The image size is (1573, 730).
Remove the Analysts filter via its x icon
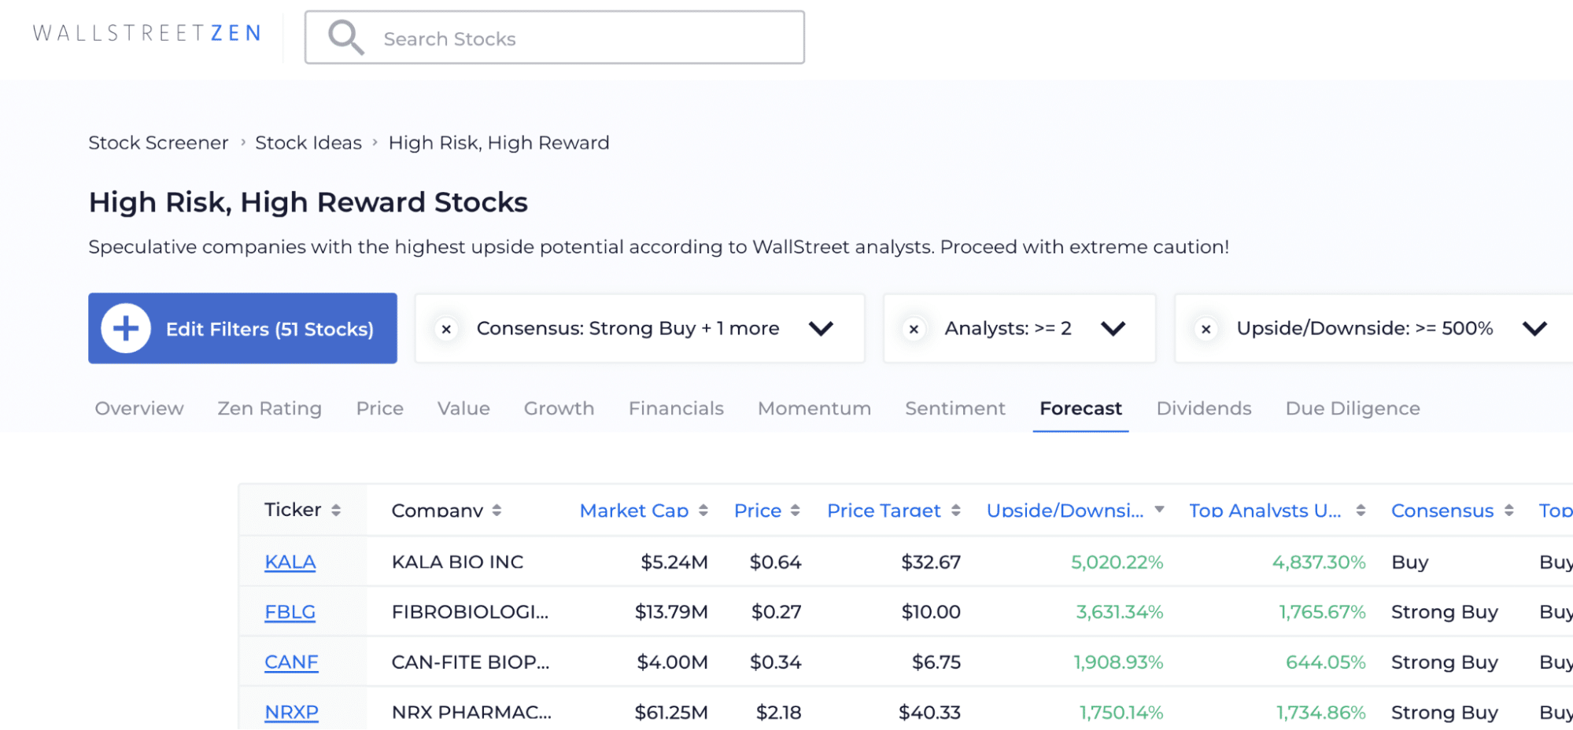coord(913,329)
